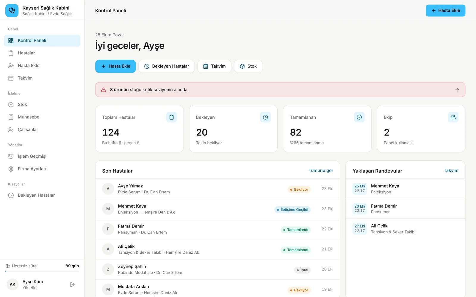Open Firma Ayarları in the sidebar
Screen dimensions: 476x297
point(42,169)
